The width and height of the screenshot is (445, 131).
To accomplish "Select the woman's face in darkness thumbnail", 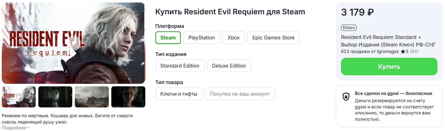I will (128, 97).
